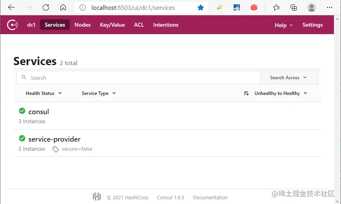Screen dimensions: 341x204
Task: Expand the Health Status filter
Action: (x=44, y=93)
